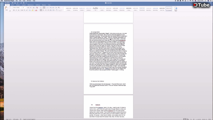
Task: Switch to the Review tab
Action: tap(44, 5)
